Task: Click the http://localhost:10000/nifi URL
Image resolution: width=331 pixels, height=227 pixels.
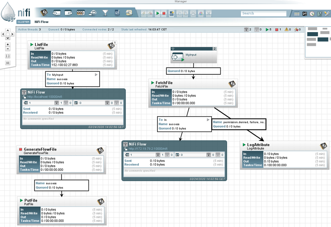Action: tap(44, 97)
